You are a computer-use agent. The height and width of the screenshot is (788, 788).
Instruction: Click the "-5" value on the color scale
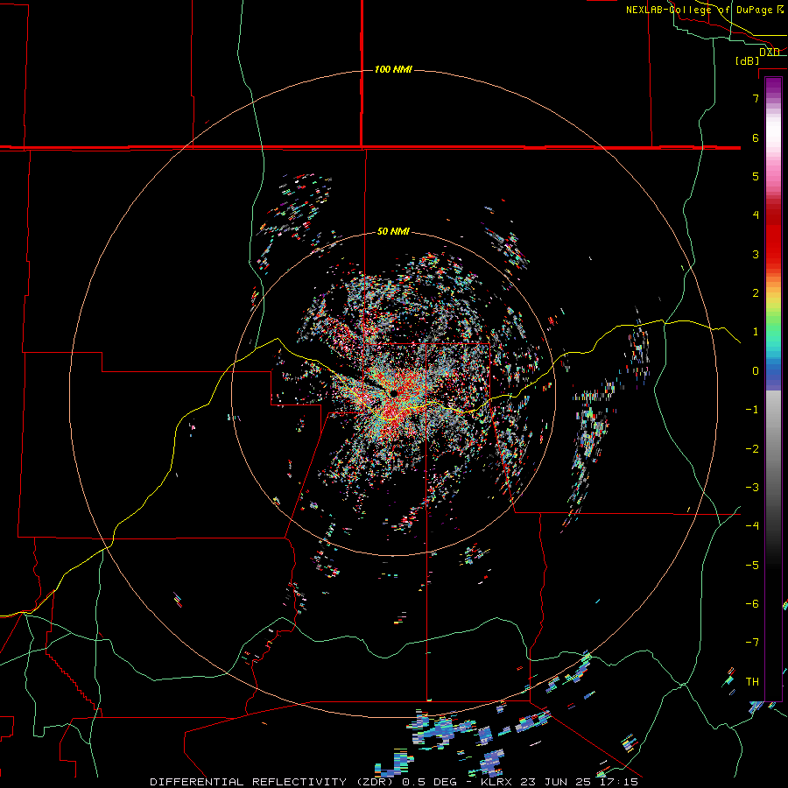(752, 566)
